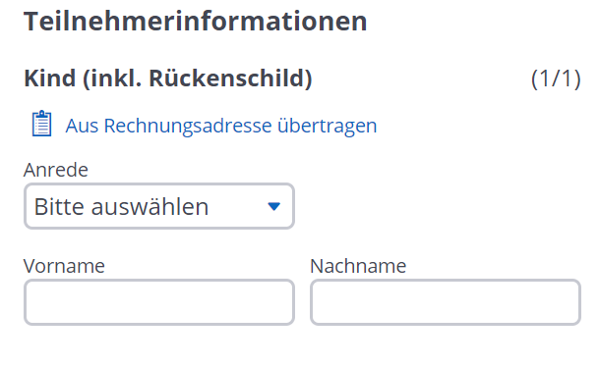Select the word 'Rückenschild' in subheading

pos(227,78)
